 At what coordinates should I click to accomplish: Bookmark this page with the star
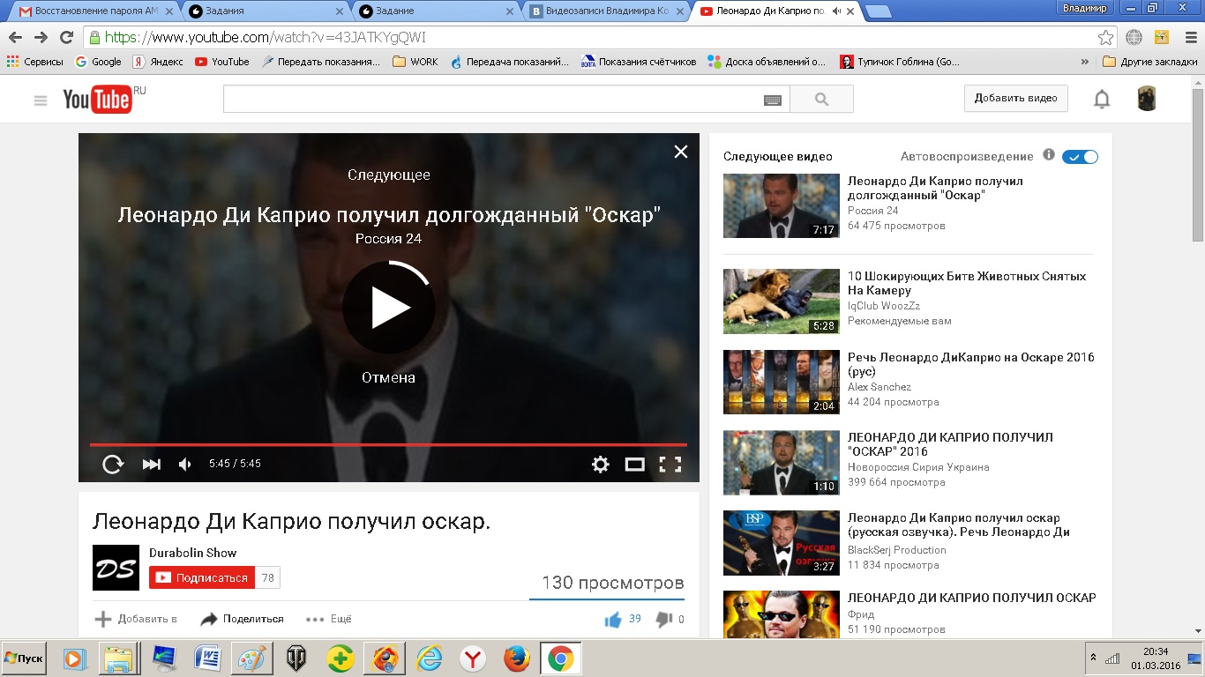coord(1105,38)
